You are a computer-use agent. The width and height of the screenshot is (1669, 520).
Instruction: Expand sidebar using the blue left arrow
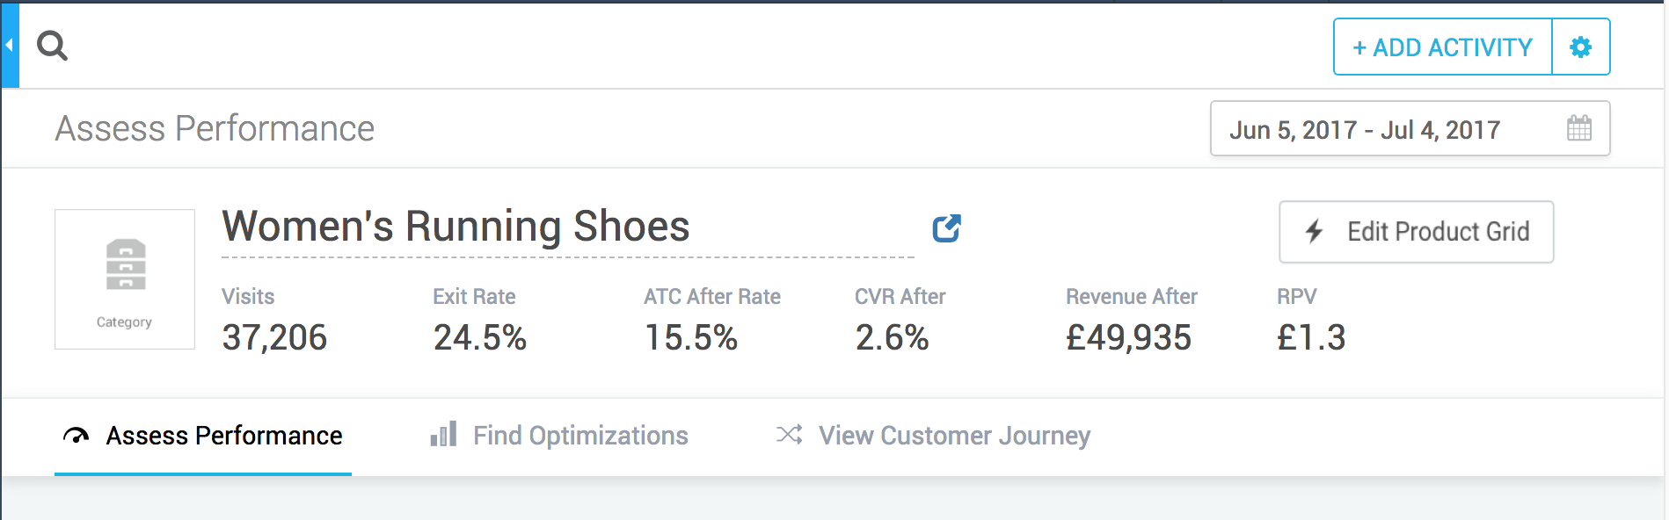[10, 46]
